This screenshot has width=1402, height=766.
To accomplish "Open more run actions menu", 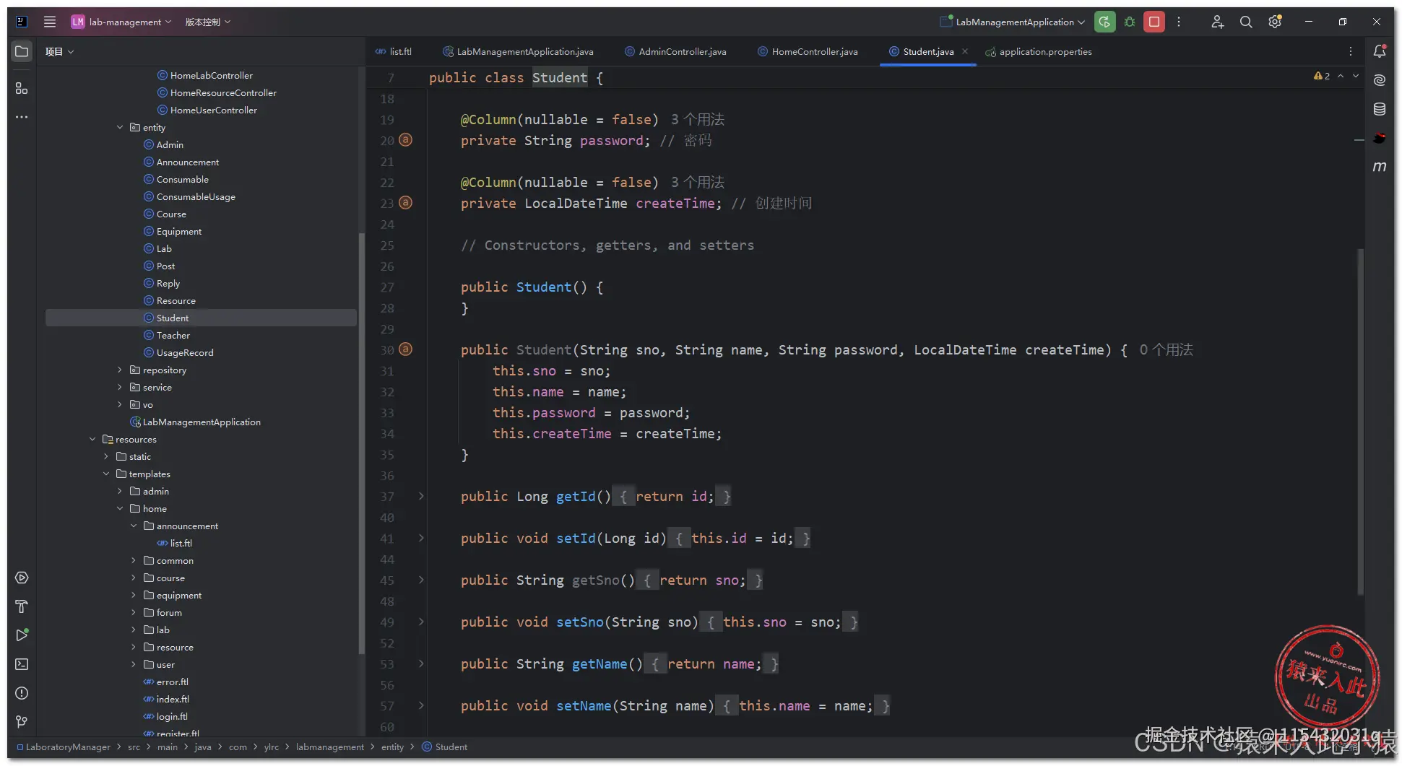I will [1179, 22].
